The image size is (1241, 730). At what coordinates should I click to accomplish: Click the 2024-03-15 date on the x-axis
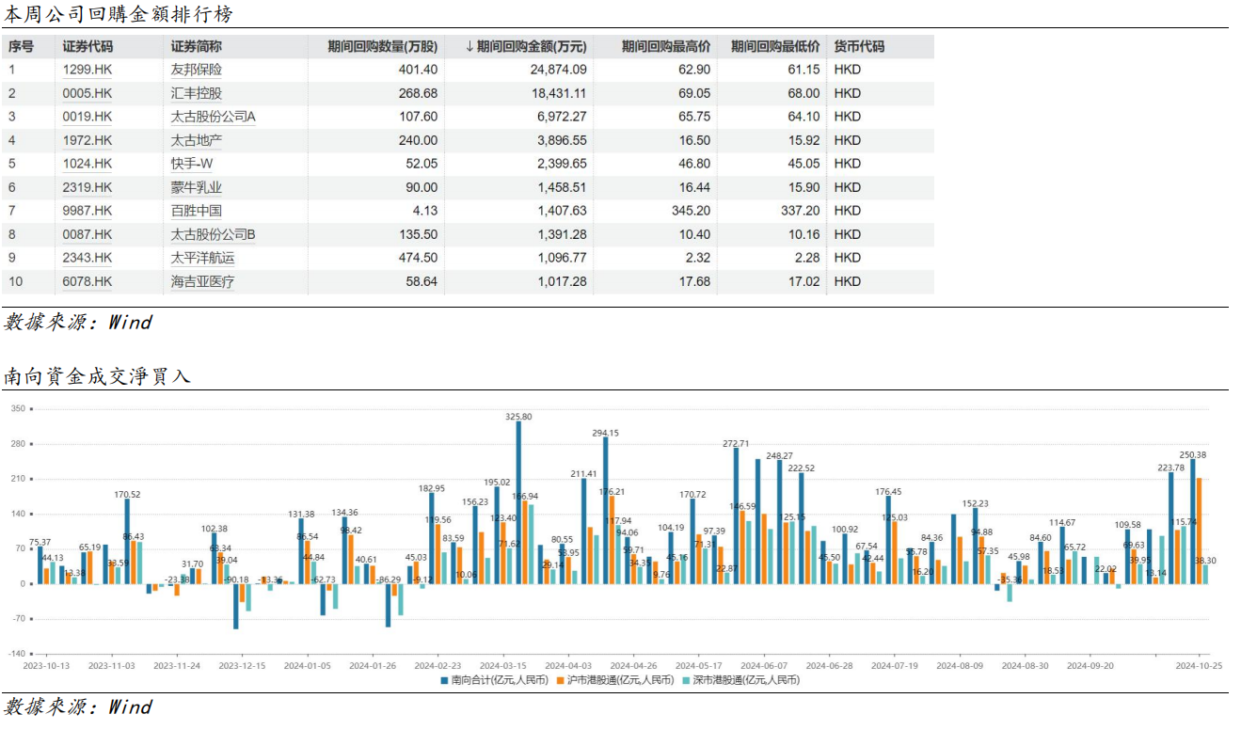click(503, 665)
